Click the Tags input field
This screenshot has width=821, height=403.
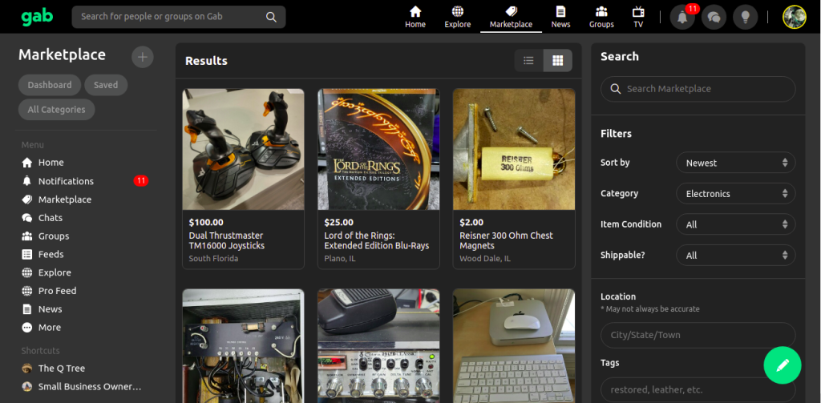pyautogui.click(x=698, y=390)
